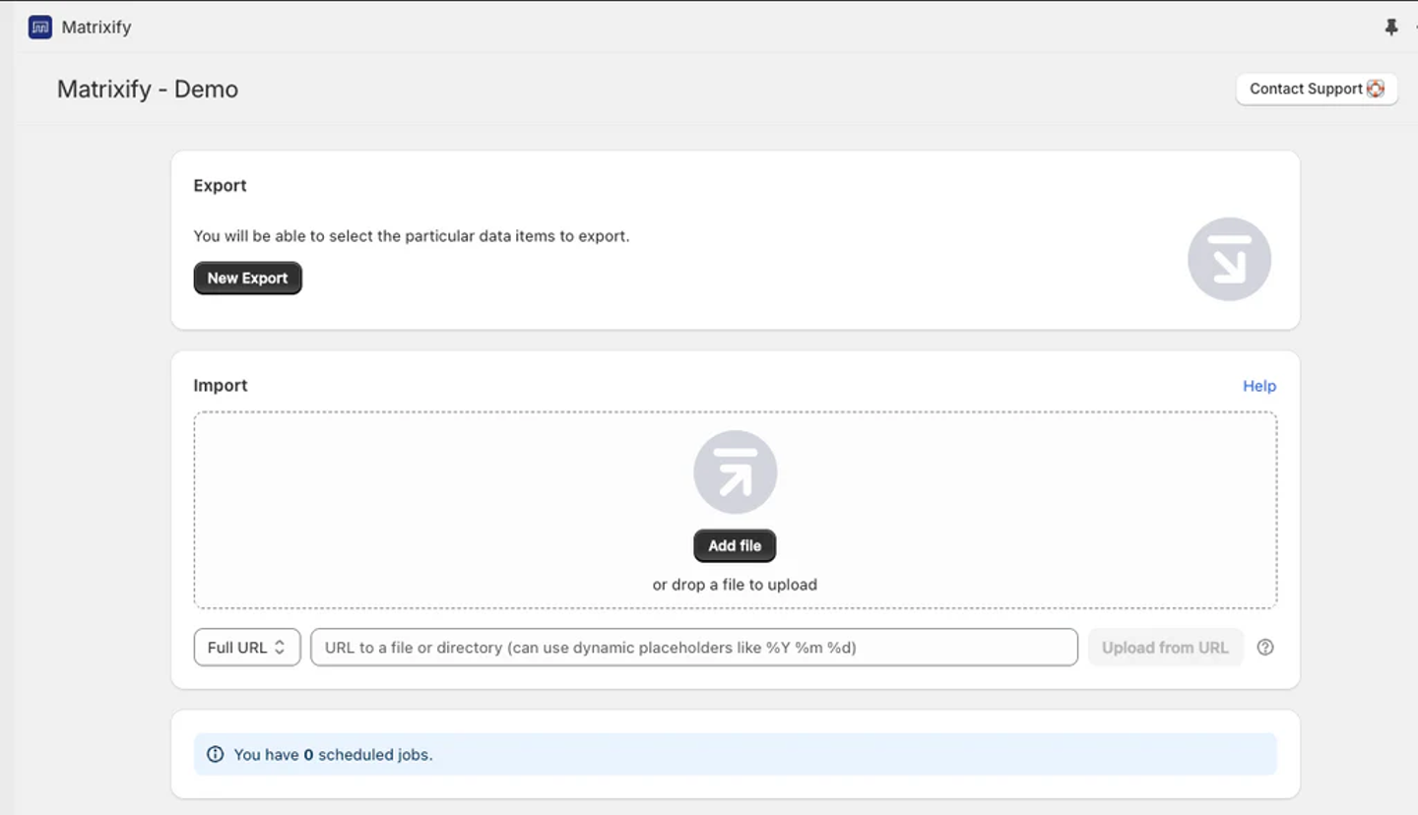
Task: Click the Upload from URL button
Action: 1165,648
